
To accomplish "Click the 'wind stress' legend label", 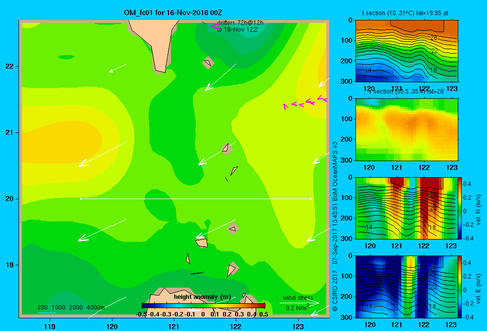I will coord(298,298).
